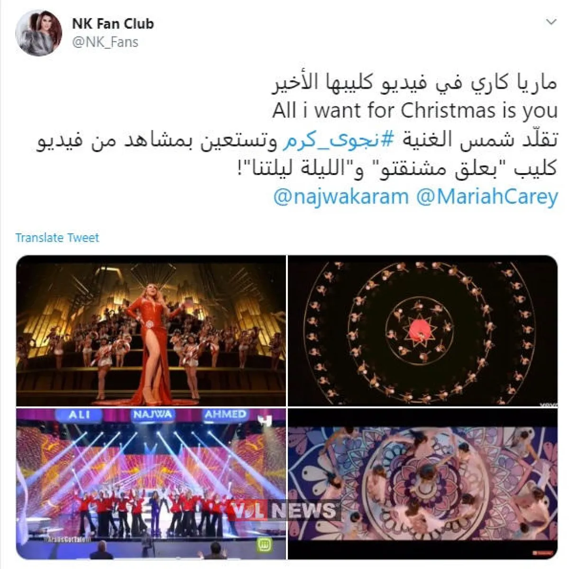Open the @NK_Fans handle link

(105, 42)
